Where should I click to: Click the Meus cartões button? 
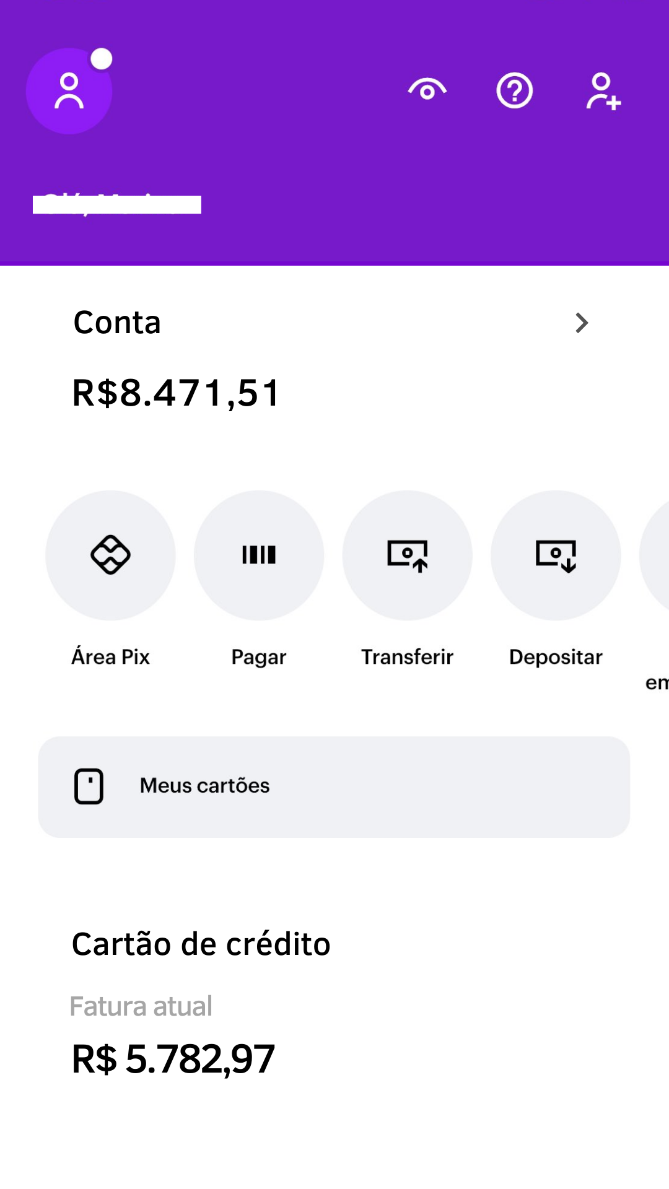(334, 786)
